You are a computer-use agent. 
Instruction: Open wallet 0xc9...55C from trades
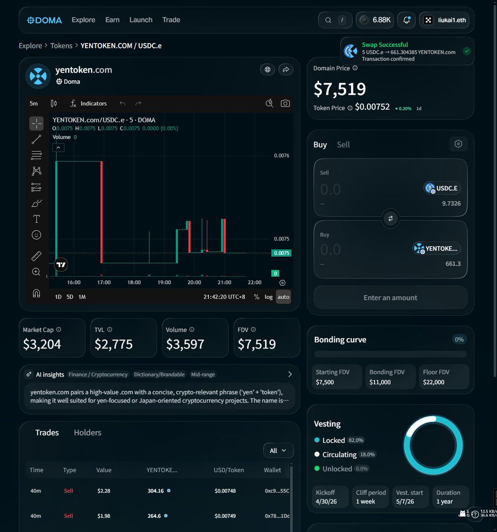coord(277,491)
